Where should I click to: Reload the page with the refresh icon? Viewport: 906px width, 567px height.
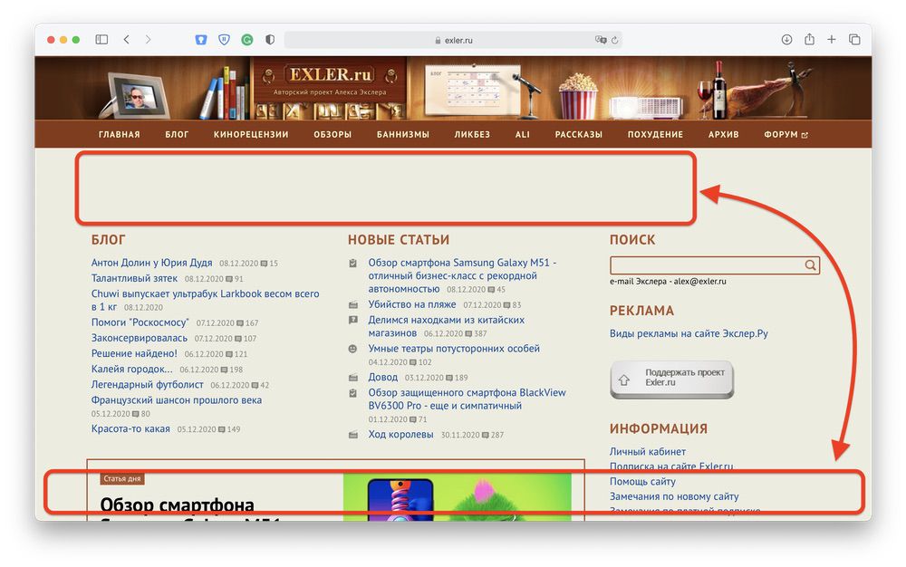pos(615,40)
